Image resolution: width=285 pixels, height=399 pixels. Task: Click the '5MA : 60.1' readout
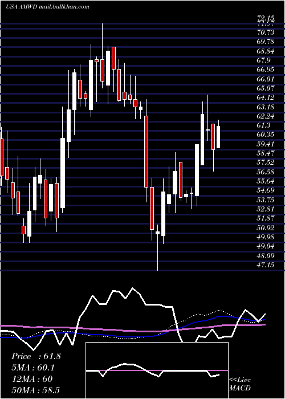pos(33,368)
